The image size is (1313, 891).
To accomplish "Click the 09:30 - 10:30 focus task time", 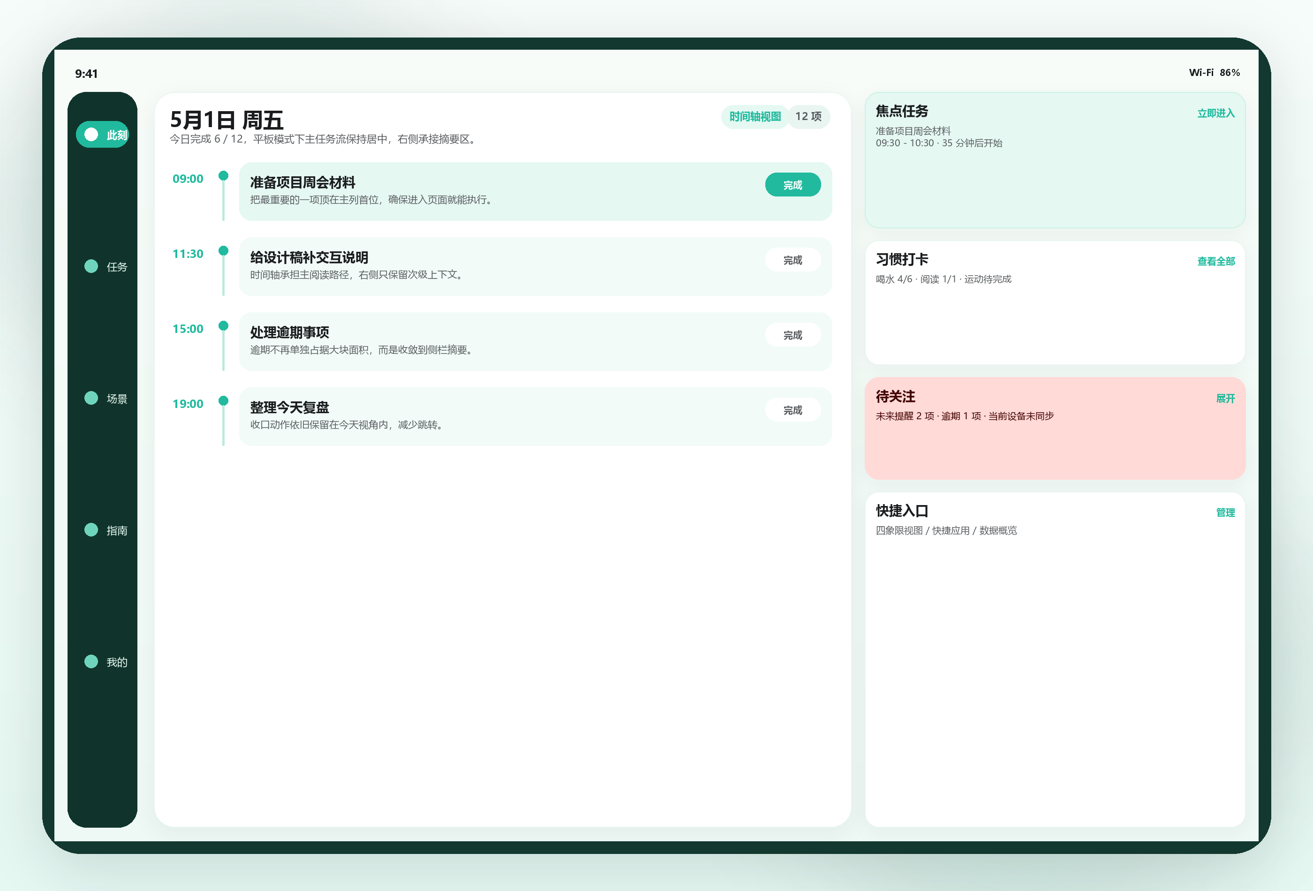I will coord(939,143).
